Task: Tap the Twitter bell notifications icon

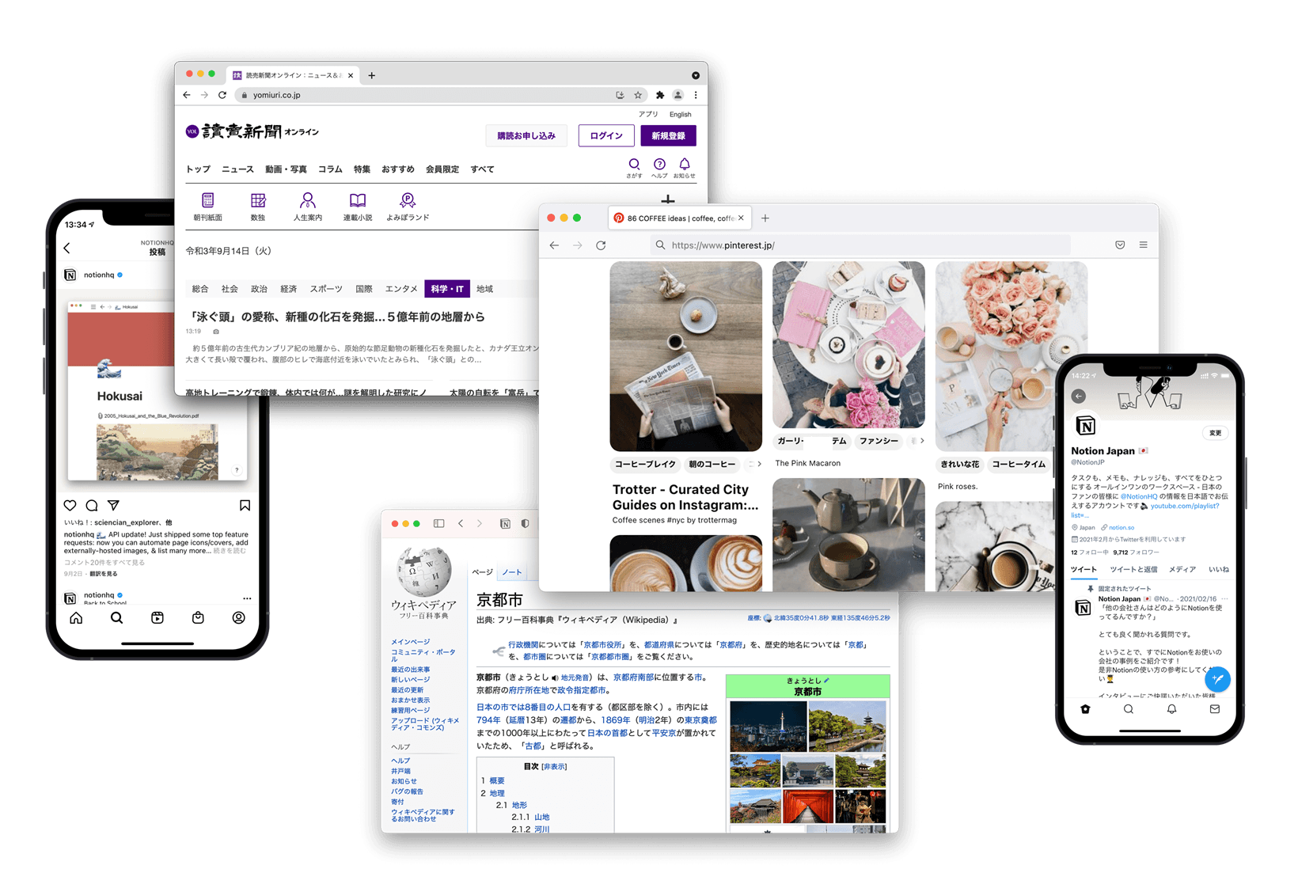Action: (x=1171, y=709)
